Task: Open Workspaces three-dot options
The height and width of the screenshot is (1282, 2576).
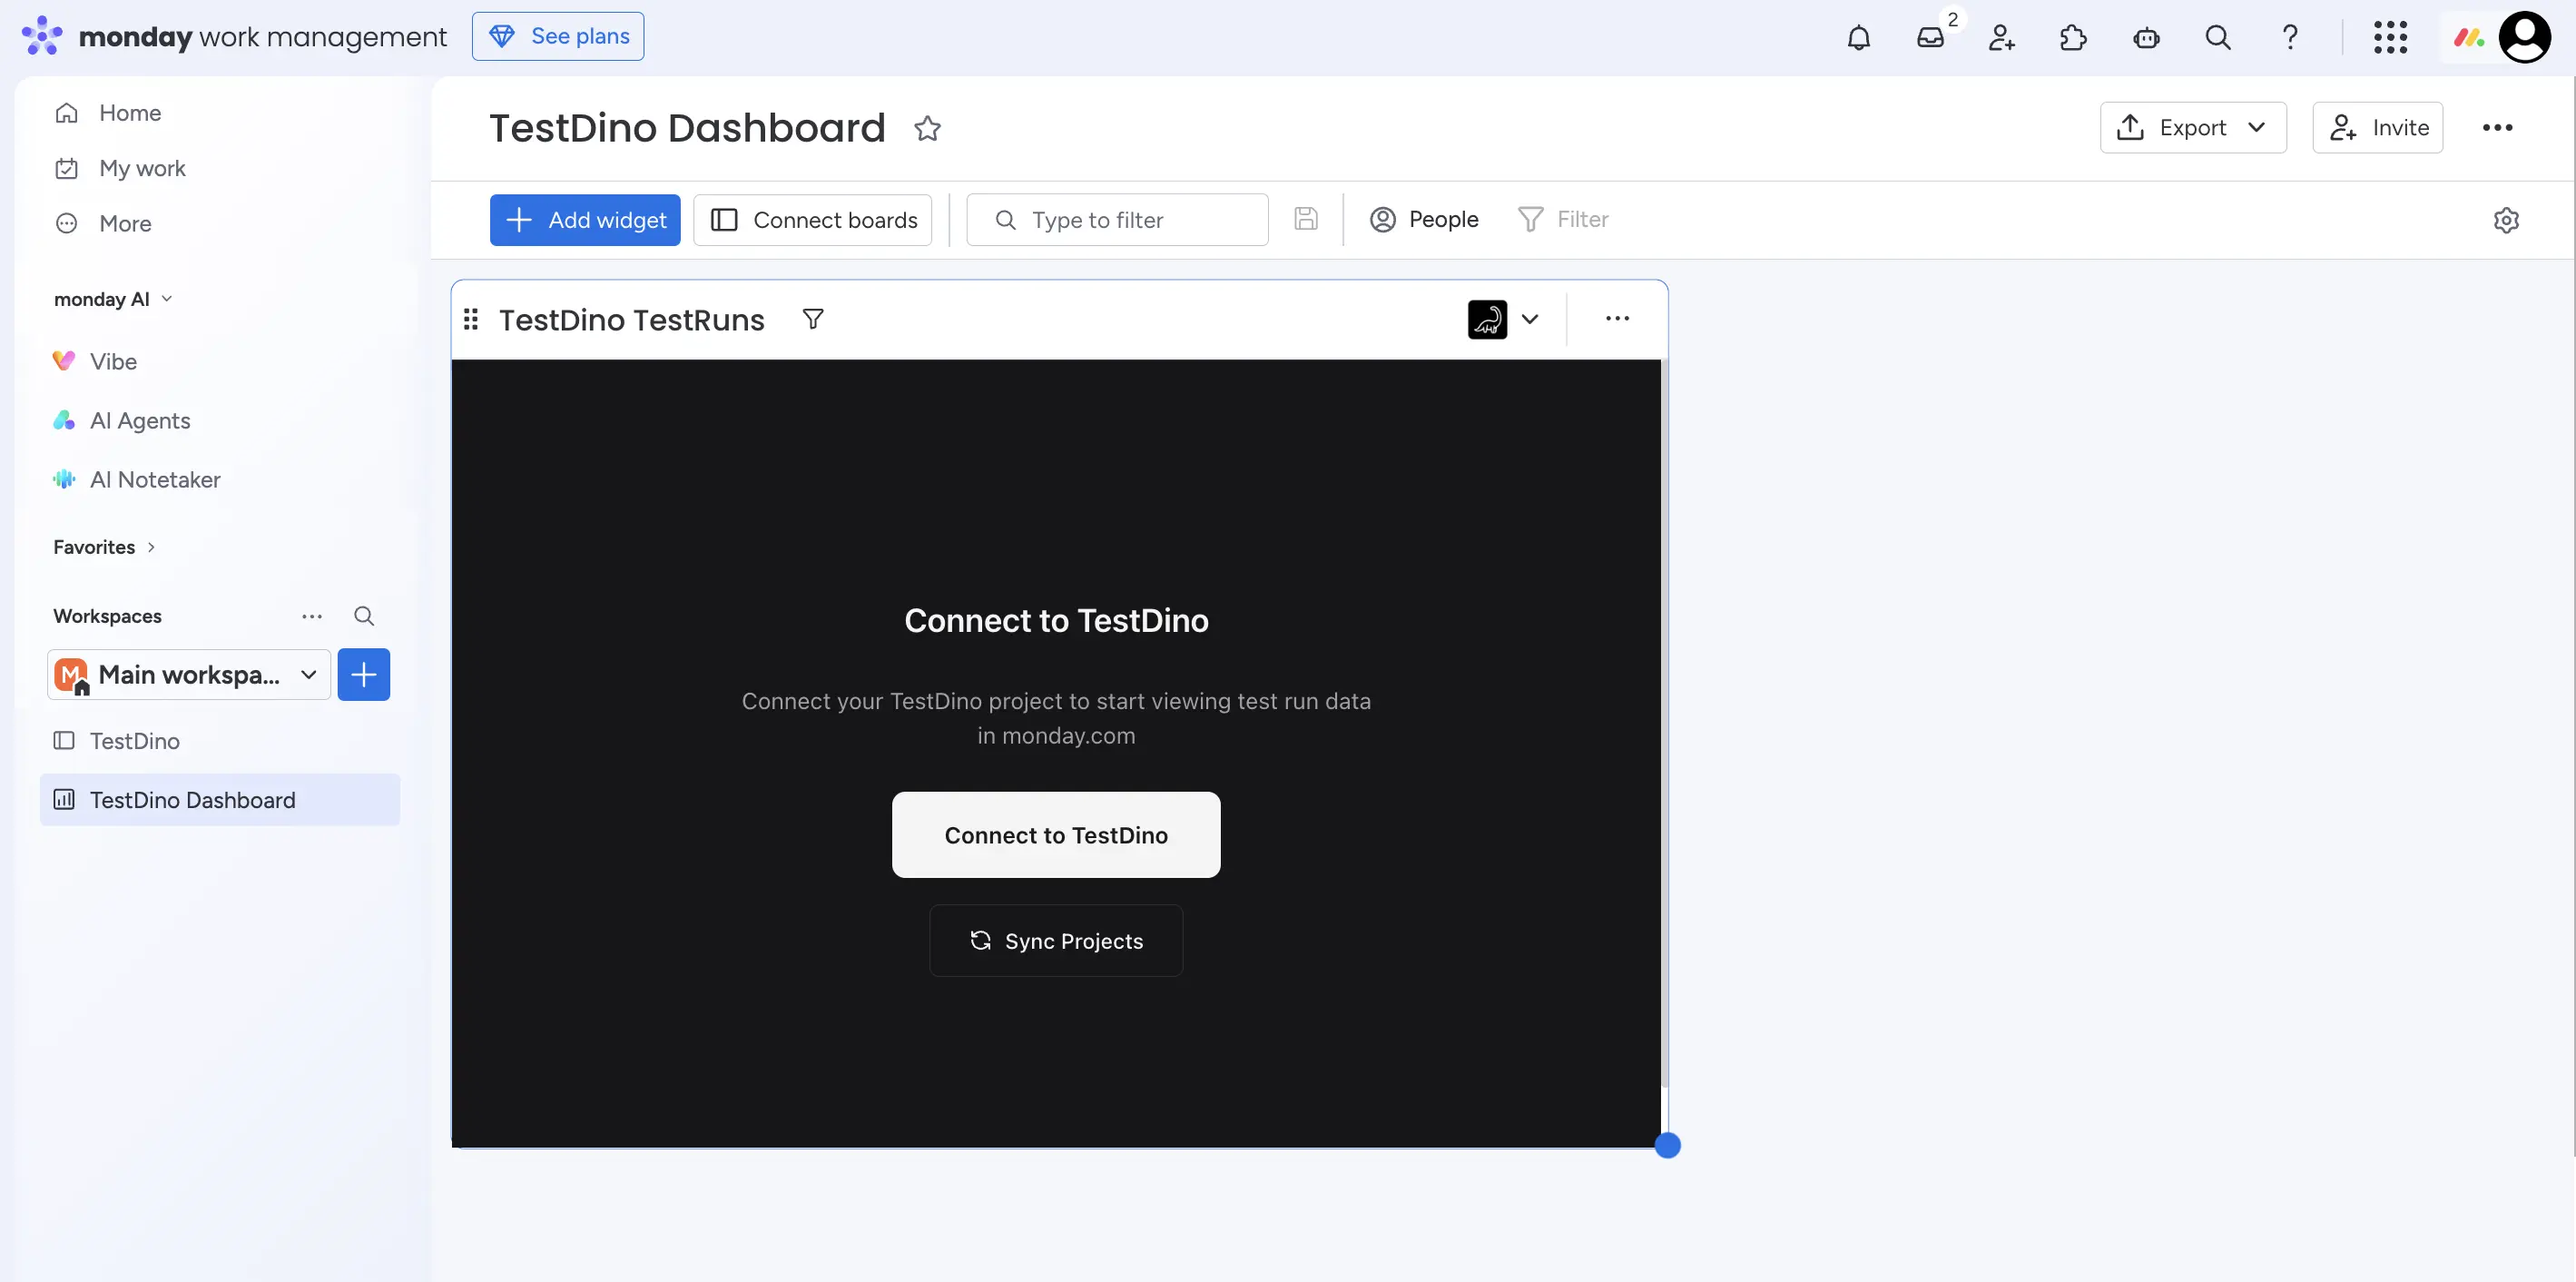Action: click(312, 616)
